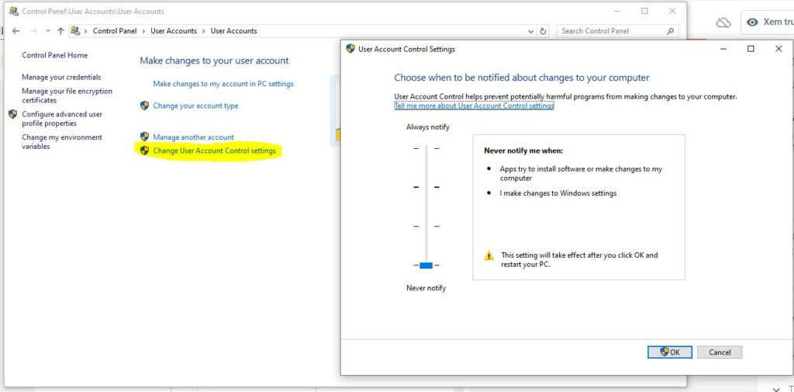Maximize the Control Panel window
The height and width of the screenshot is (392, 794).
click(x=644, y=11)
